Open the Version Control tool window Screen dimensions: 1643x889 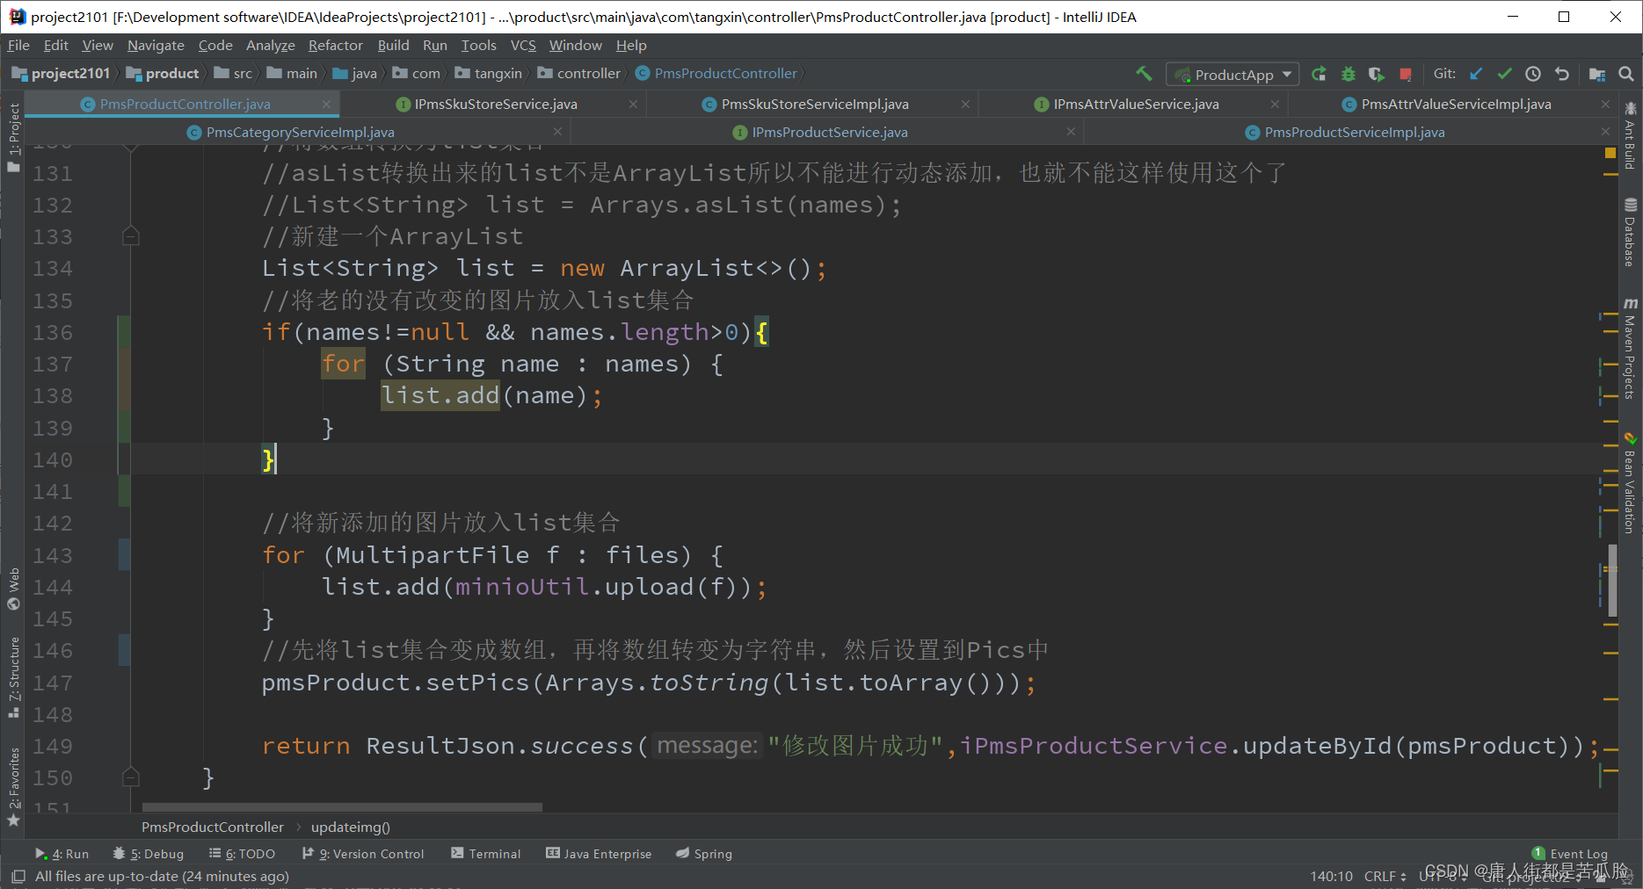pyautogui.click(x=362, y=854)
